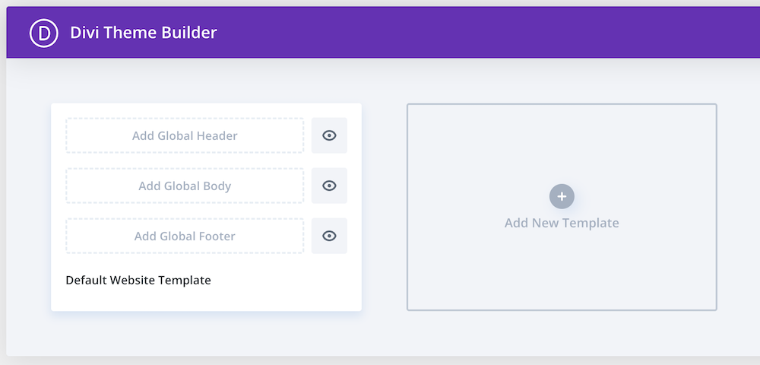Image resolution: width=760 pixels, height=365 pixels.
Task: Click the word Builder in the page title
Action: pos(190,33)
